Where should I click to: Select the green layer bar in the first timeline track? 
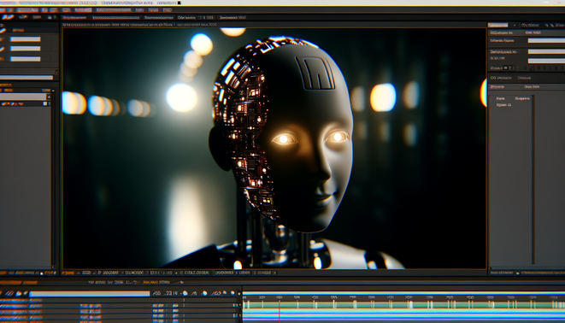tap(403, 305)
